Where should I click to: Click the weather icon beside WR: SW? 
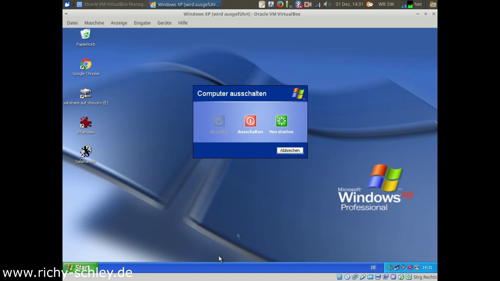(370, 4)
